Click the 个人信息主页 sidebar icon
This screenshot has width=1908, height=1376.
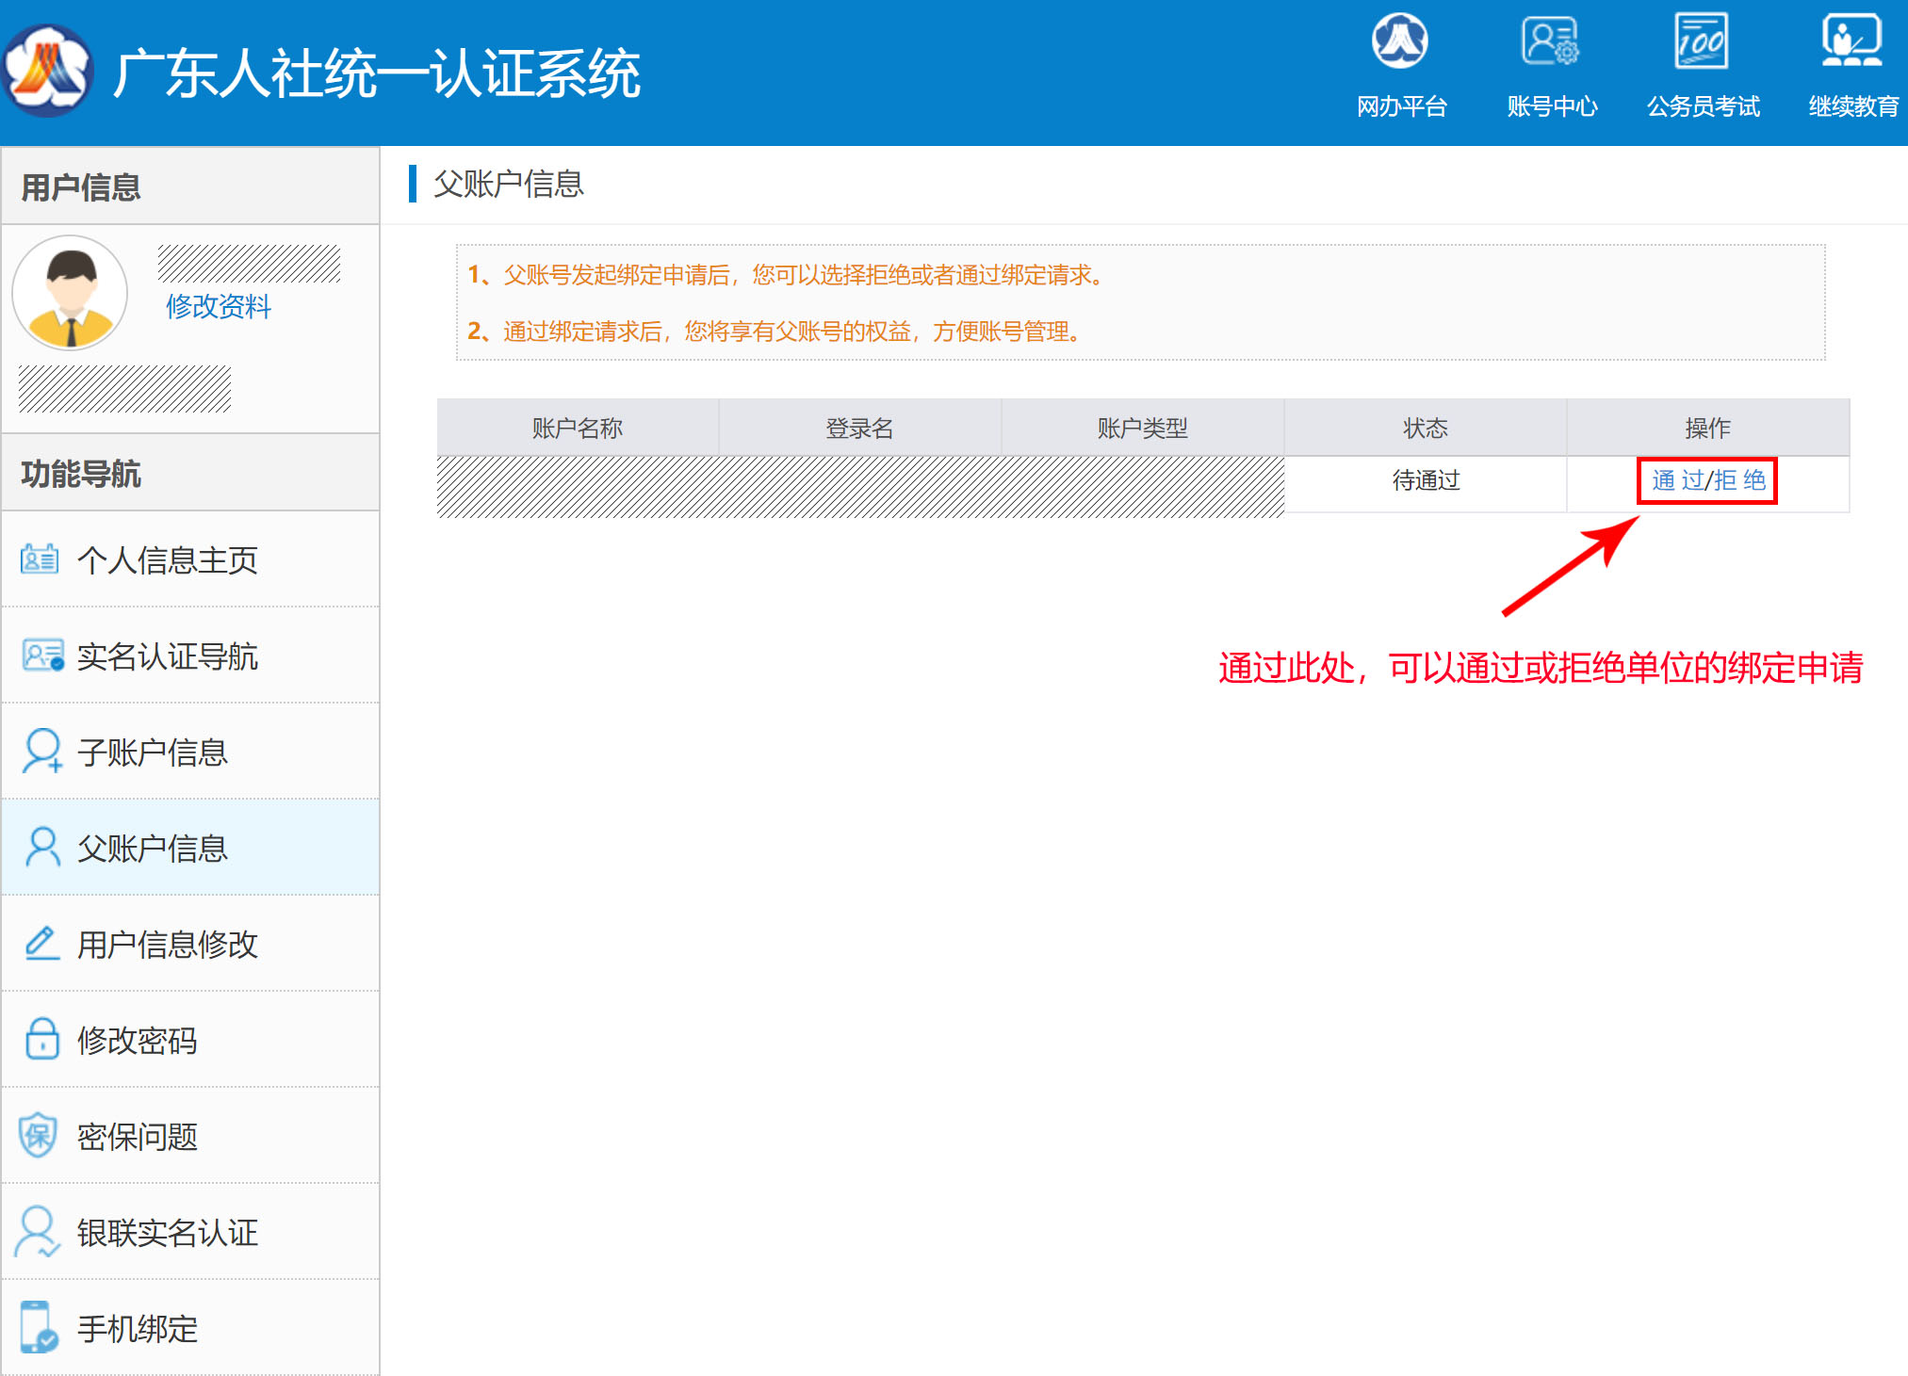[40, 559]
